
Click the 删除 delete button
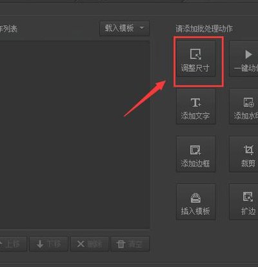point(90,244)
